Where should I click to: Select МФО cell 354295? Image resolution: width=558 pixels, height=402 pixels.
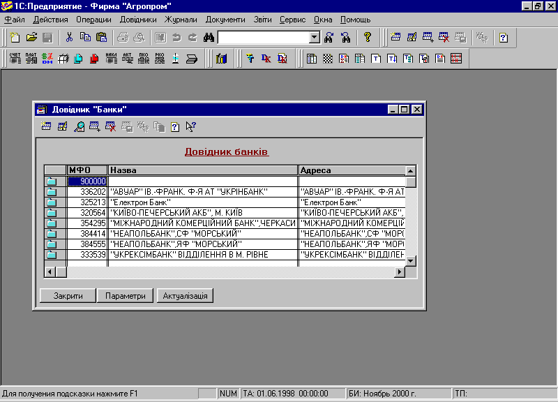click(87, 223)
